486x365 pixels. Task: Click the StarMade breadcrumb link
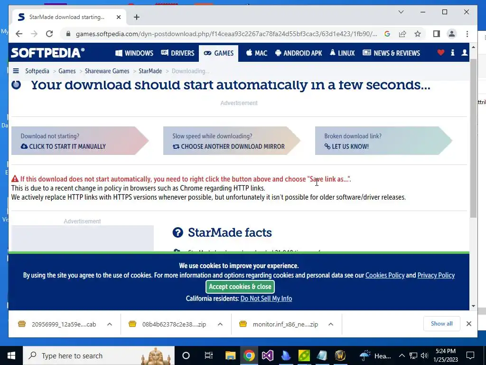click(x=150, y=71)
